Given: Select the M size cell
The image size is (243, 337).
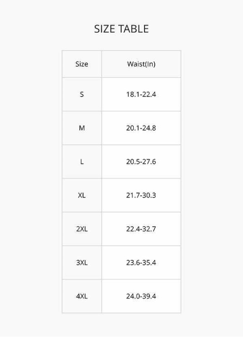Looking at the screenshot, I should [82, 128].
